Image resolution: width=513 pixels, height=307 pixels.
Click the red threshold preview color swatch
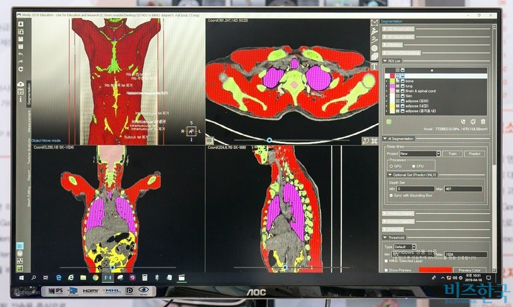click(434, 269)
